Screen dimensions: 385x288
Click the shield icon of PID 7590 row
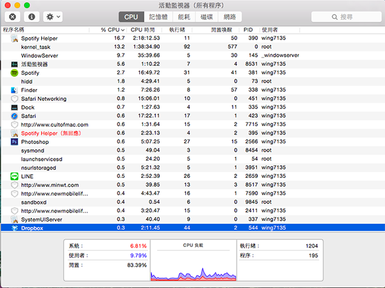15,193
